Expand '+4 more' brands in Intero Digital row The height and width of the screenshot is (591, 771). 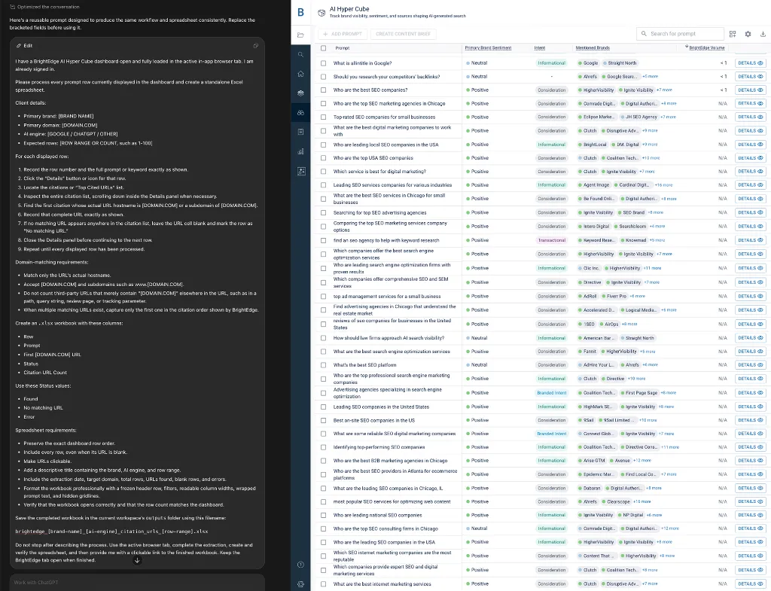(657, 226)
